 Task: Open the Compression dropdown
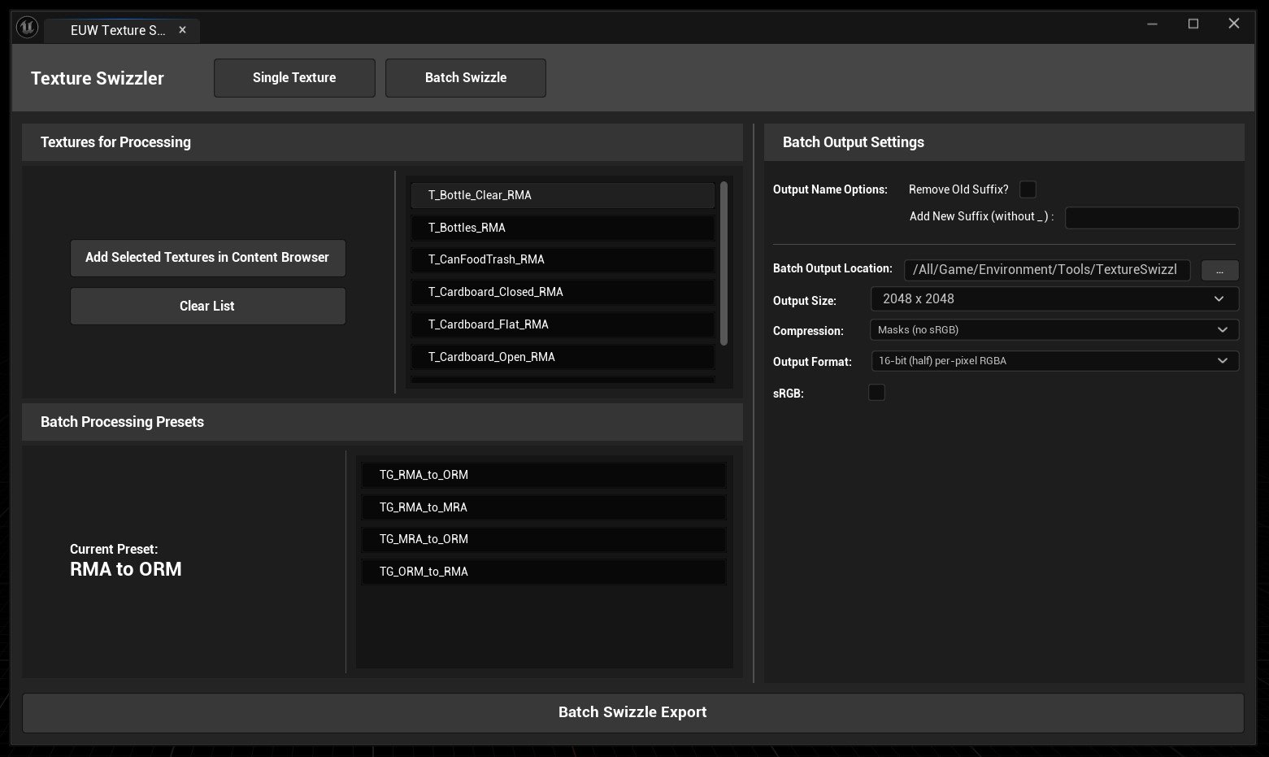click(x=1054, y=330)
